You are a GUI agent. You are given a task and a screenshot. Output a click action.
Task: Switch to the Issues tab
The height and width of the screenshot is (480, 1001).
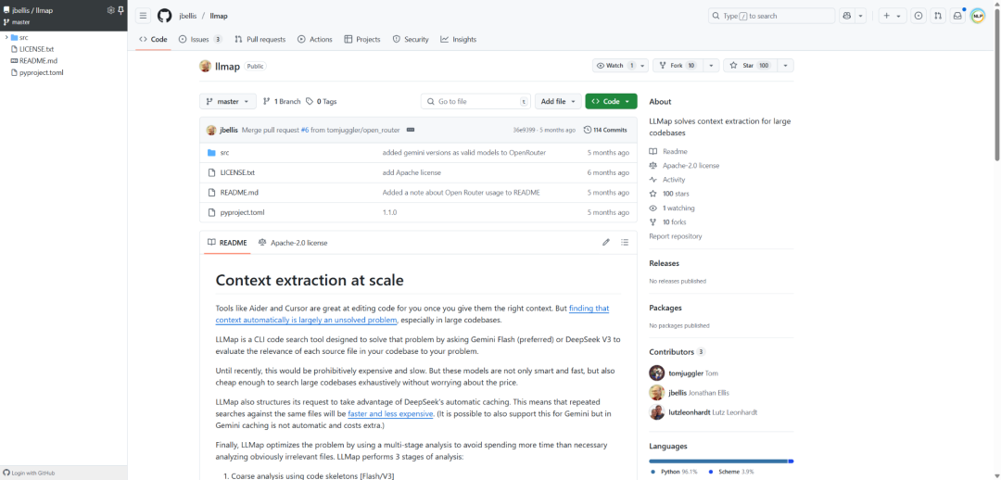[200, 40]
